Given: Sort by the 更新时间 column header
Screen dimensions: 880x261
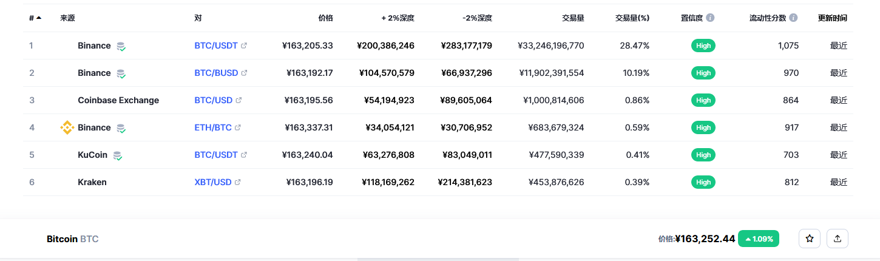Looking at the screenshot, I should tap(833, 18).
